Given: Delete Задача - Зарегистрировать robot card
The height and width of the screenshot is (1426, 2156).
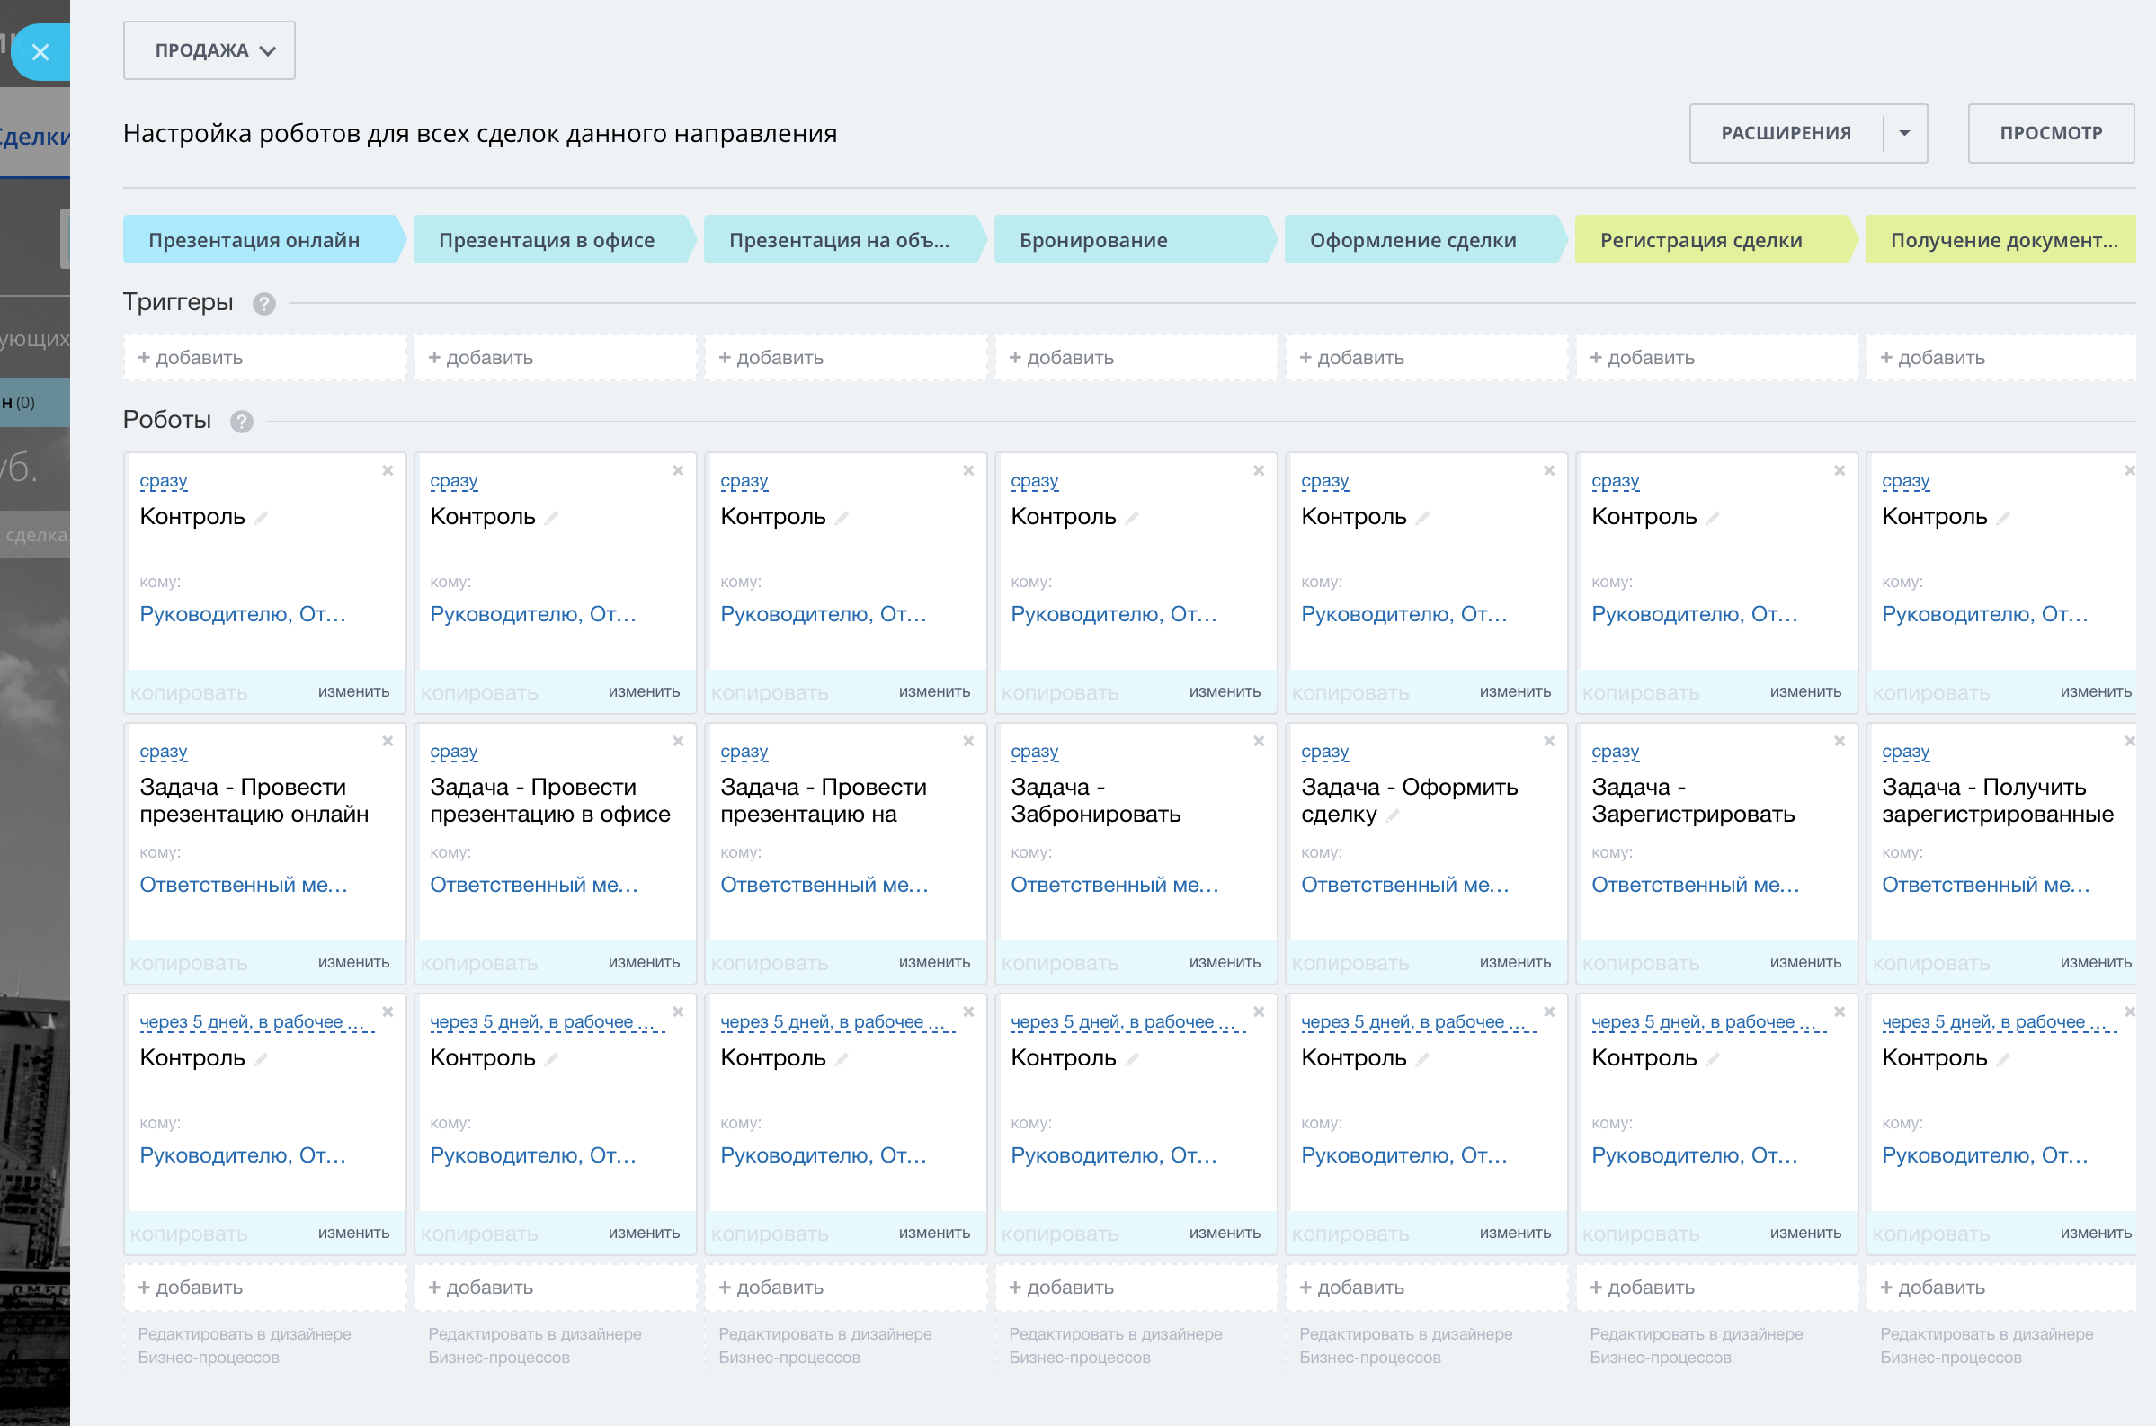Looking at the screenshot, I should tap(1839, 741).
